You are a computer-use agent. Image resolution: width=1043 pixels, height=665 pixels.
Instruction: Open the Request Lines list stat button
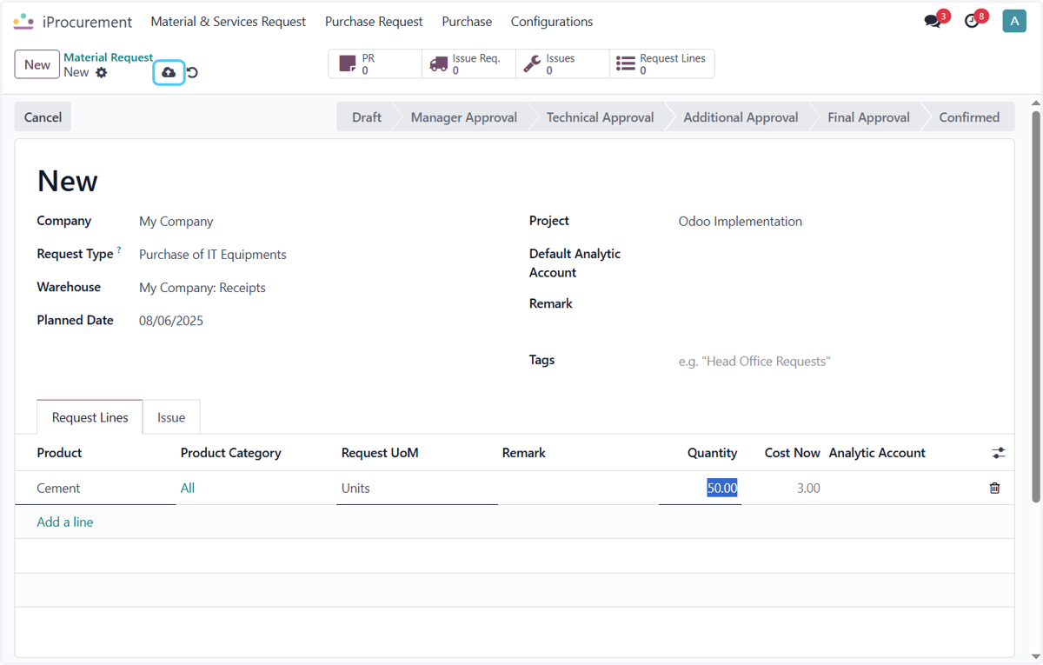(x=661, y=64)
